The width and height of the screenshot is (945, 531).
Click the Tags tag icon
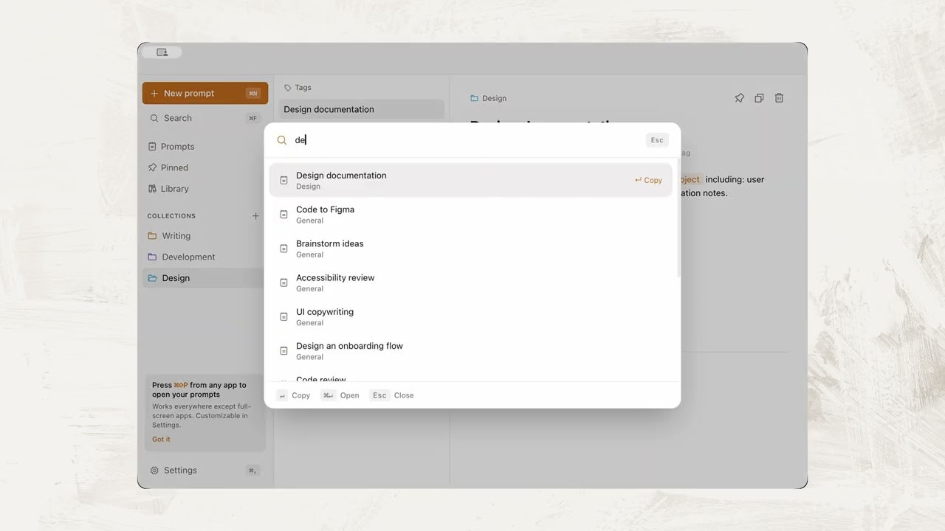(x=288, y=88)
